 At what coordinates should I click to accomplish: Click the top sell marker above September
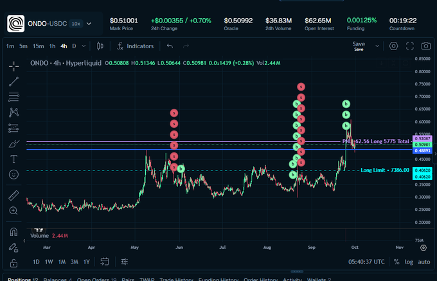(301, 87)
